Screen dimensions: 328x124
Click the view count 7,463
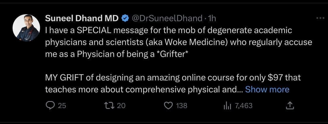(x=243, y=106)
